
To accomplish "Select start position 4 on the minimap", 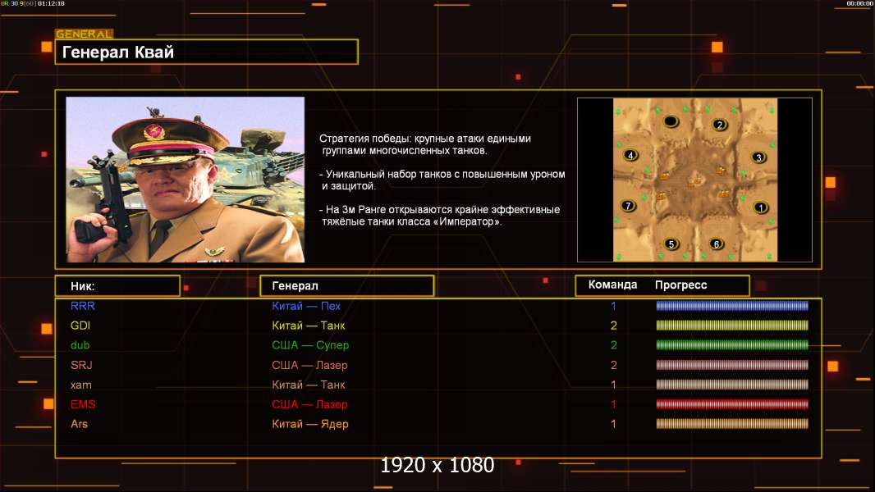I will [x=630, y=156].
